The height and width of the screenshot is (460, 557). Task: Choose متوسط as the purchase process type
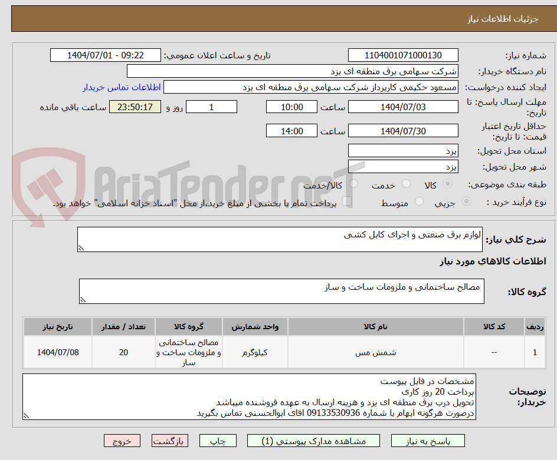click(419, 201)
